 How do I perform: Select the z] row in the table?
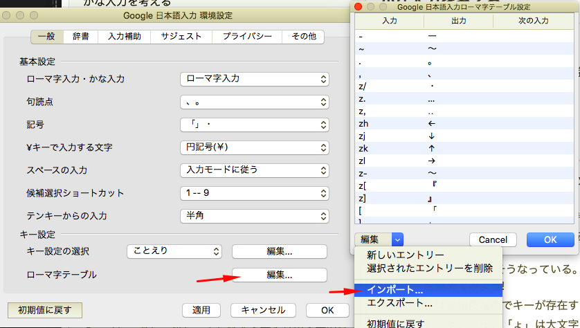tap(464, 198)
